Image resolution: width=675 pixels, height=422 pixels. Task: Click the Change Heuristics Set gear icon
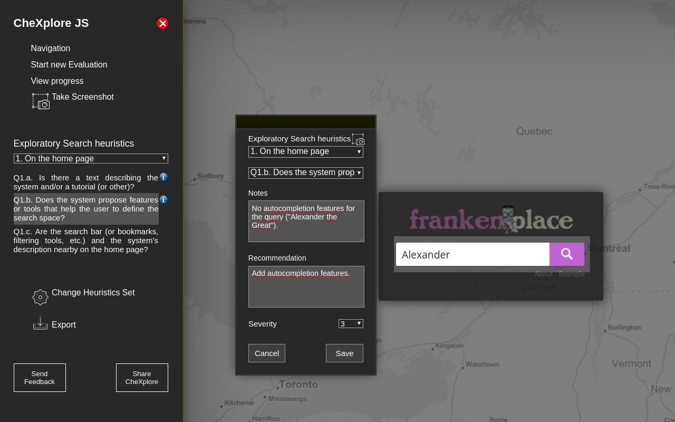40,297
